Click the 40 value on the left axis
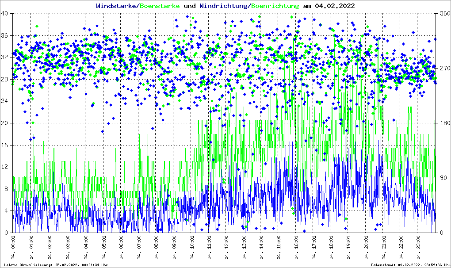Viewport: 451px width, 268px height. (x=5, y=14)
